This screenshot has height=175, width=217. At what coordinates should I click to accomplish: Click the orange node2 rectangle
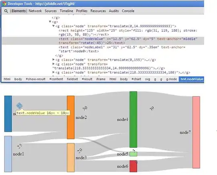pos(71,117)
